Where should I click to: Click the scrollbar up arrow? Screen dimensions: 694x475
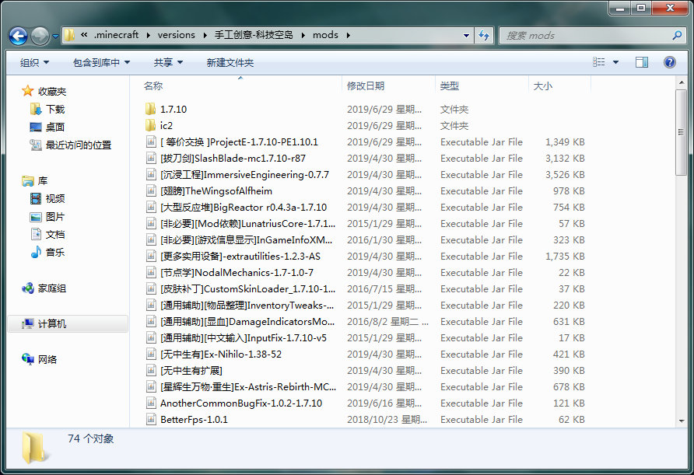[x=682, y=82]
